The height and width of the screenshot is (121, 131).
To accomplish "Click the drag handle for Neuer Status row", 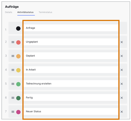I will (13, 112).
